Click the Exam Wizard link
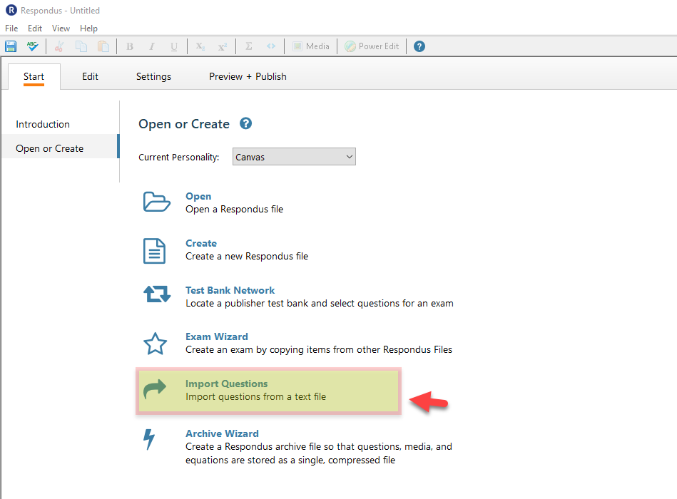This screenshot has width=677, height=499. pyautogui.click(x=217, y=336)
